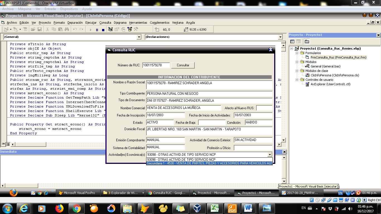
Task: Select '93098 - OTRAS ACTIVID.DE TIPO SERVICIO NCP' list entry
Action: 209,160
